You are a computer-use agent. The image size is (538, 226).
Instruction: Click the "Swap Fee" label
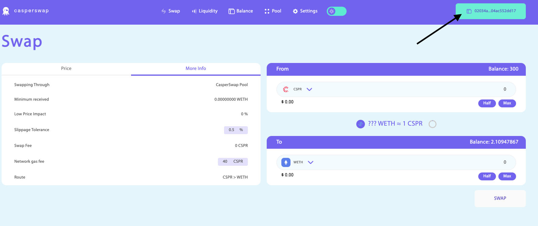[23, 146]
